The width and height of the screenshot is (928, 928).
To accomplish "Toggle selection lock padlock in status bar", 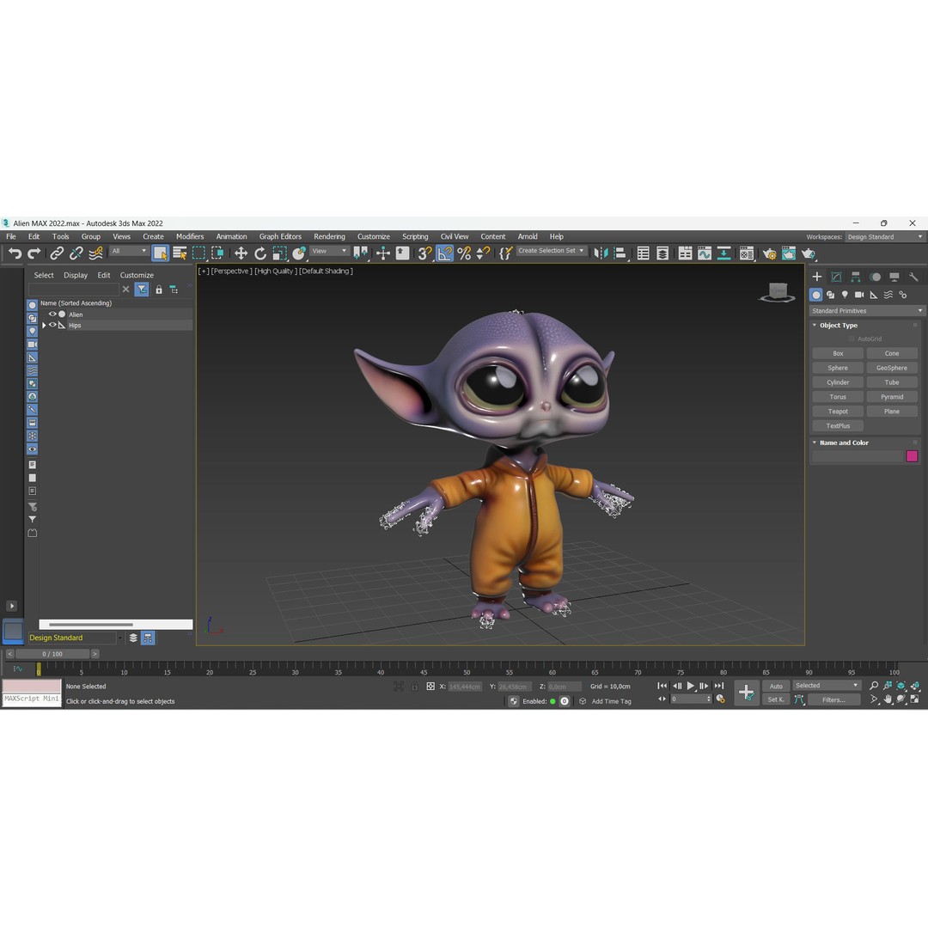I will pos(414,686).
